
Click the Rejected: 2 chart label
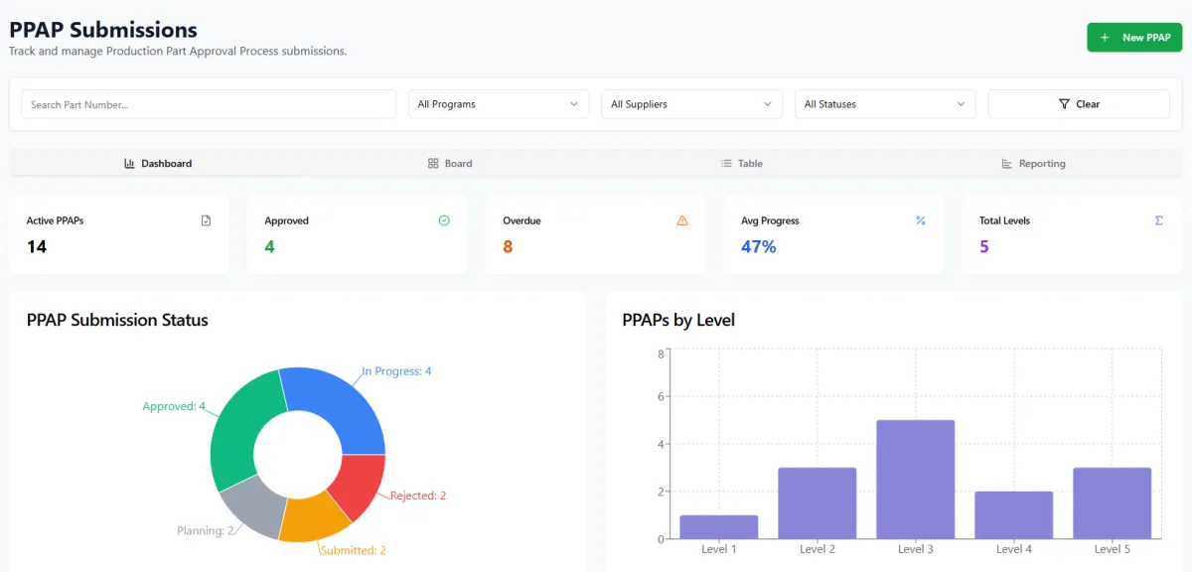[x=418, y=496]
